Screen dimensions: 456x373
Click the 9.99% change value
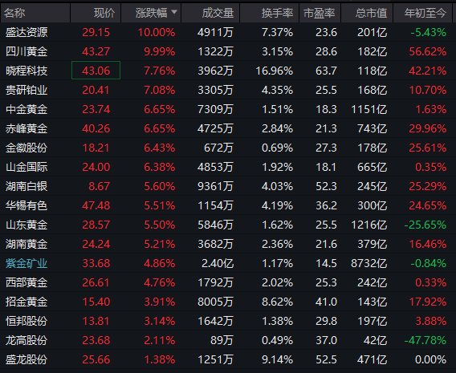click(x=160, y=51)
